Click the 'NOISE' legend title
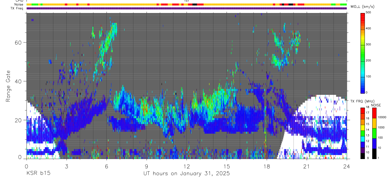 pos(376,105)
